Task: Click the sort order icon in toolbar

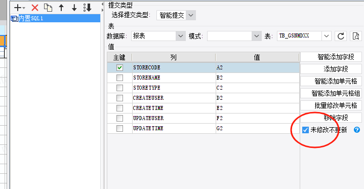Action: pos(88,8)
